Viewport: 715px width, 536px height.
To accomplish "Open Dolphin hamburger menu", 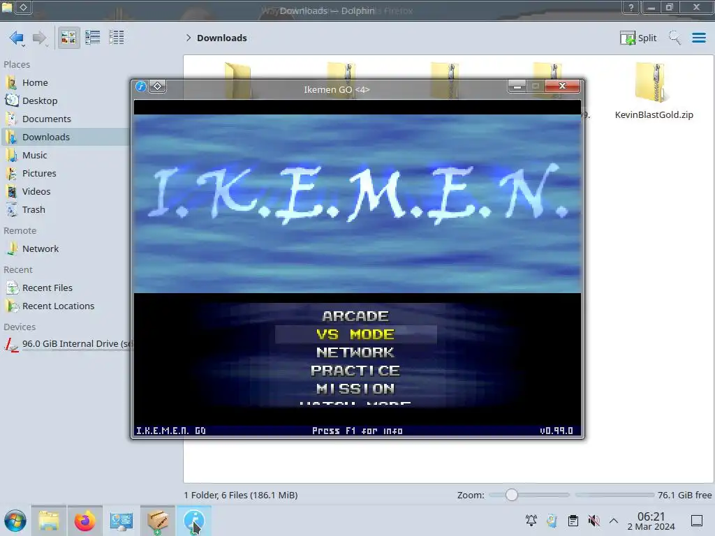I will [x=698, y=38].
